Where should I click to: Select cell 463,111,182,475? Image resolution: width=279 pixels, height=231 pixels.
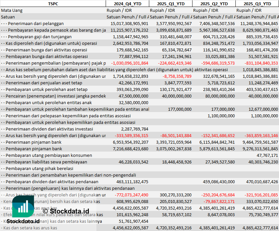point(132,182)
